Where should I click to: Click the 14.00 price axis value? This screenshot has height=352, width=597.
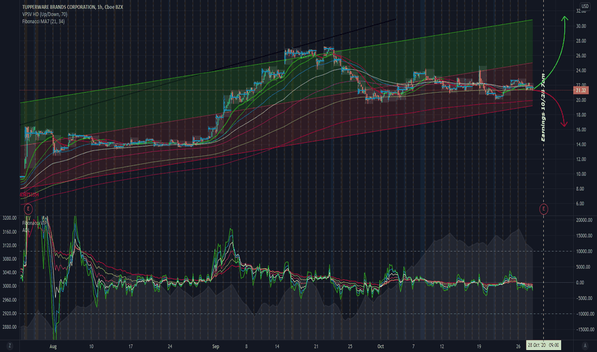tap(581, 145)
